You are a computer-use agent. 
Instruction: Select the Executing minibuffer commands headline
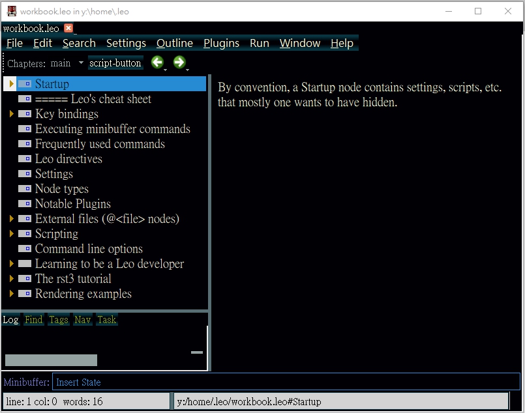pos(112,129)
